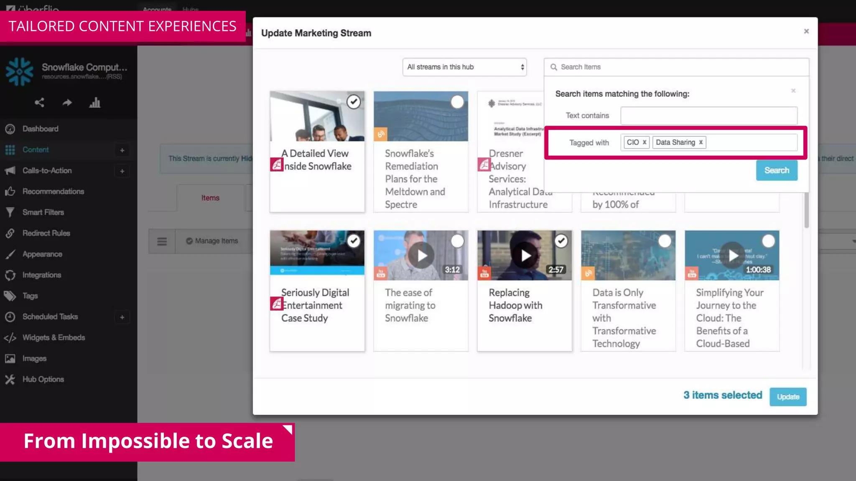Select The ease of migrating checkbox
The width and height of the screenshot is (856, 481).
click(x=457, y=240)
